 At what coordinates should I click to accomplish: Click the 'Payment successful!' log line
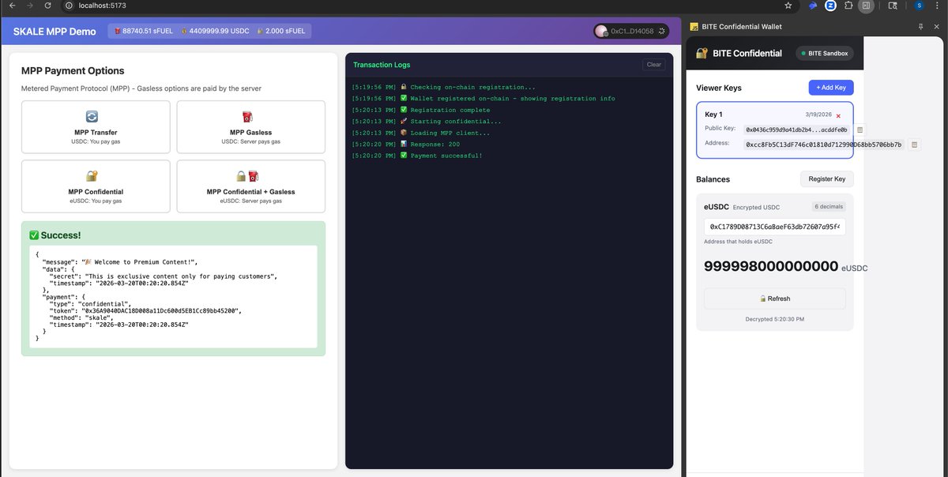pos(417,156)
